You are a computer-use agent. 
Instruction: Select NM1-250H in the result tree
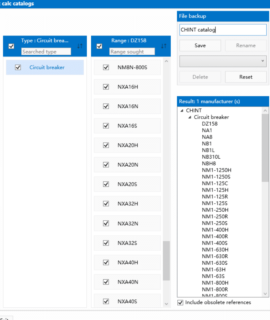(215, 210)
